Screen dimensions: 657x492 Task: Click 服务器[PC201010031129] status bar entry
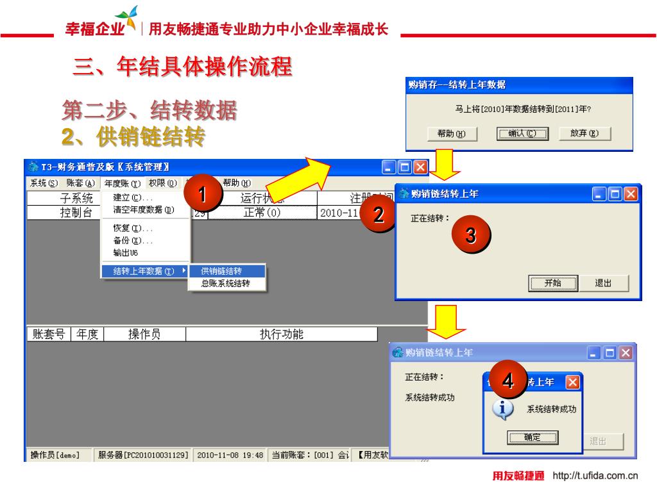coord(143,455)
